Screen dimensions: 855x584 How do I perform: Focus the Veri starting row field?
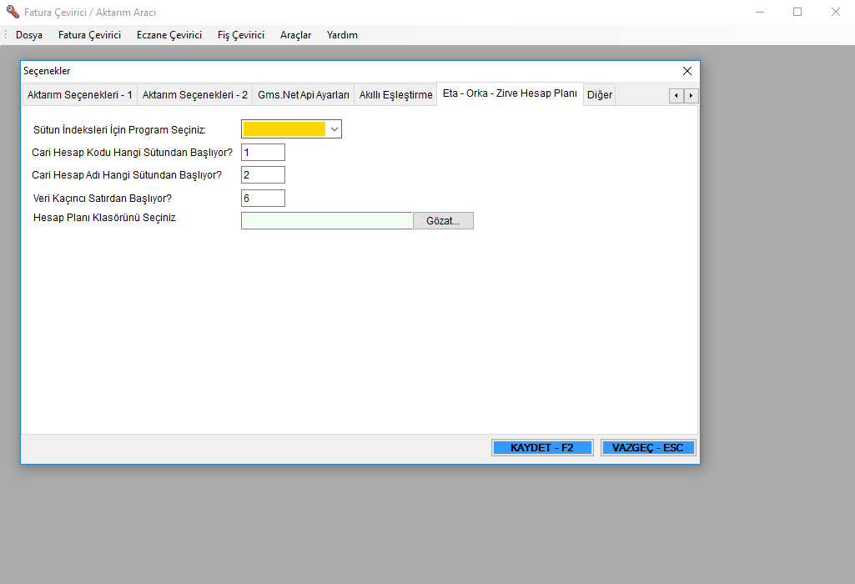(263, 198)
